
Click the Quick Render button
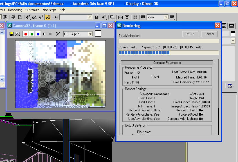[172, 17]
